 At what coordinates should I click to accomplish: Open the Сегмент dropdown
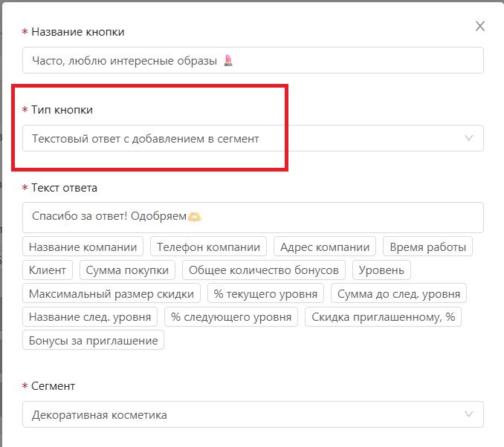253,414
